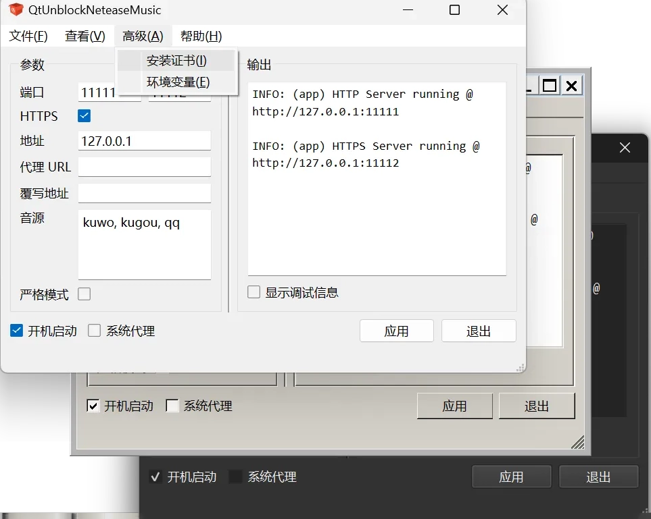Enable 显示调试信息 debug output
The width and height of the screenshot is (651, 519).
(254, 292)
